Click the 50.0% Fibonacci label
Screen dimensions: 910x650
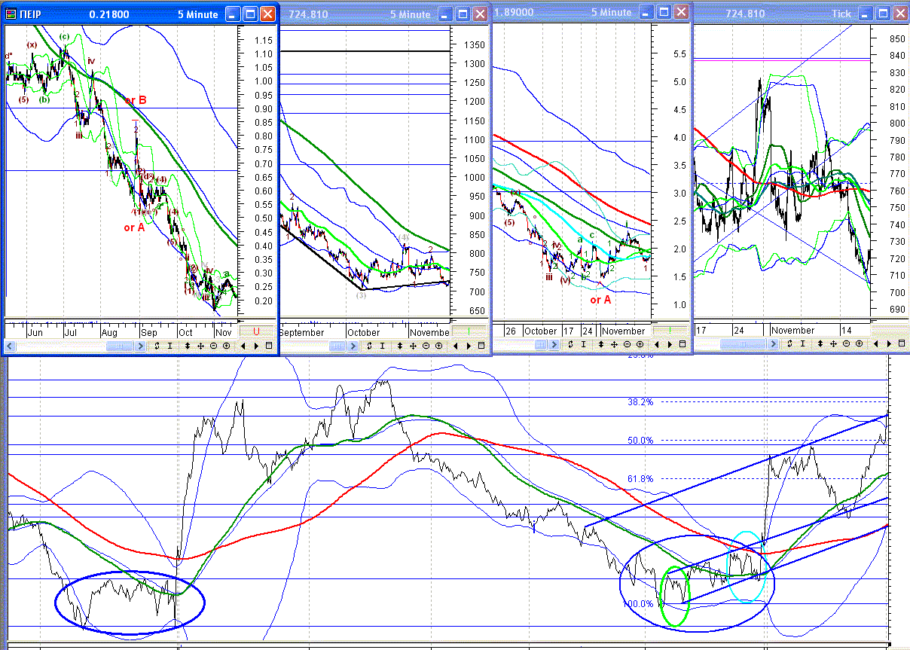point(640,441)
